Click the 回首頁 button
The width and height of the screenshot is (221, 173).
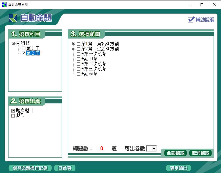65,168
